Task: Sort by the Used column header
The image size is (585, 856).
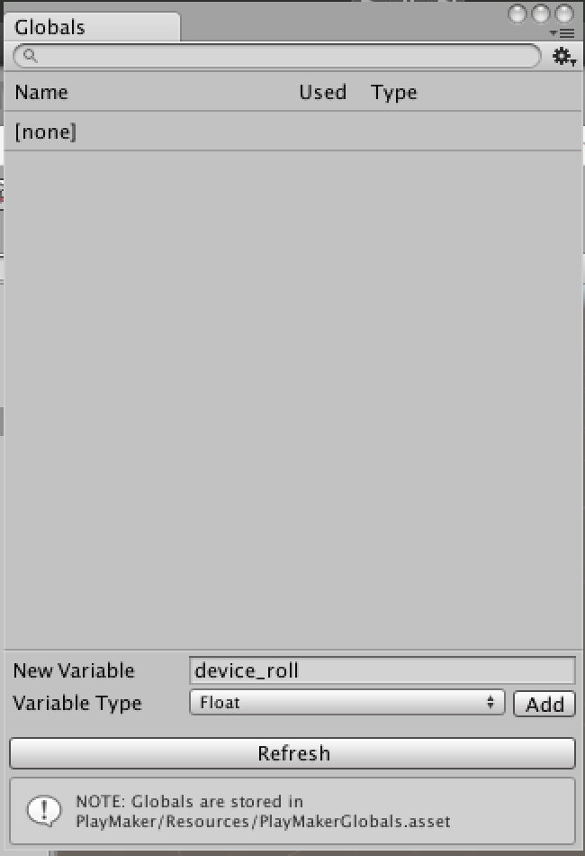Action: click(x=322, y=92)
